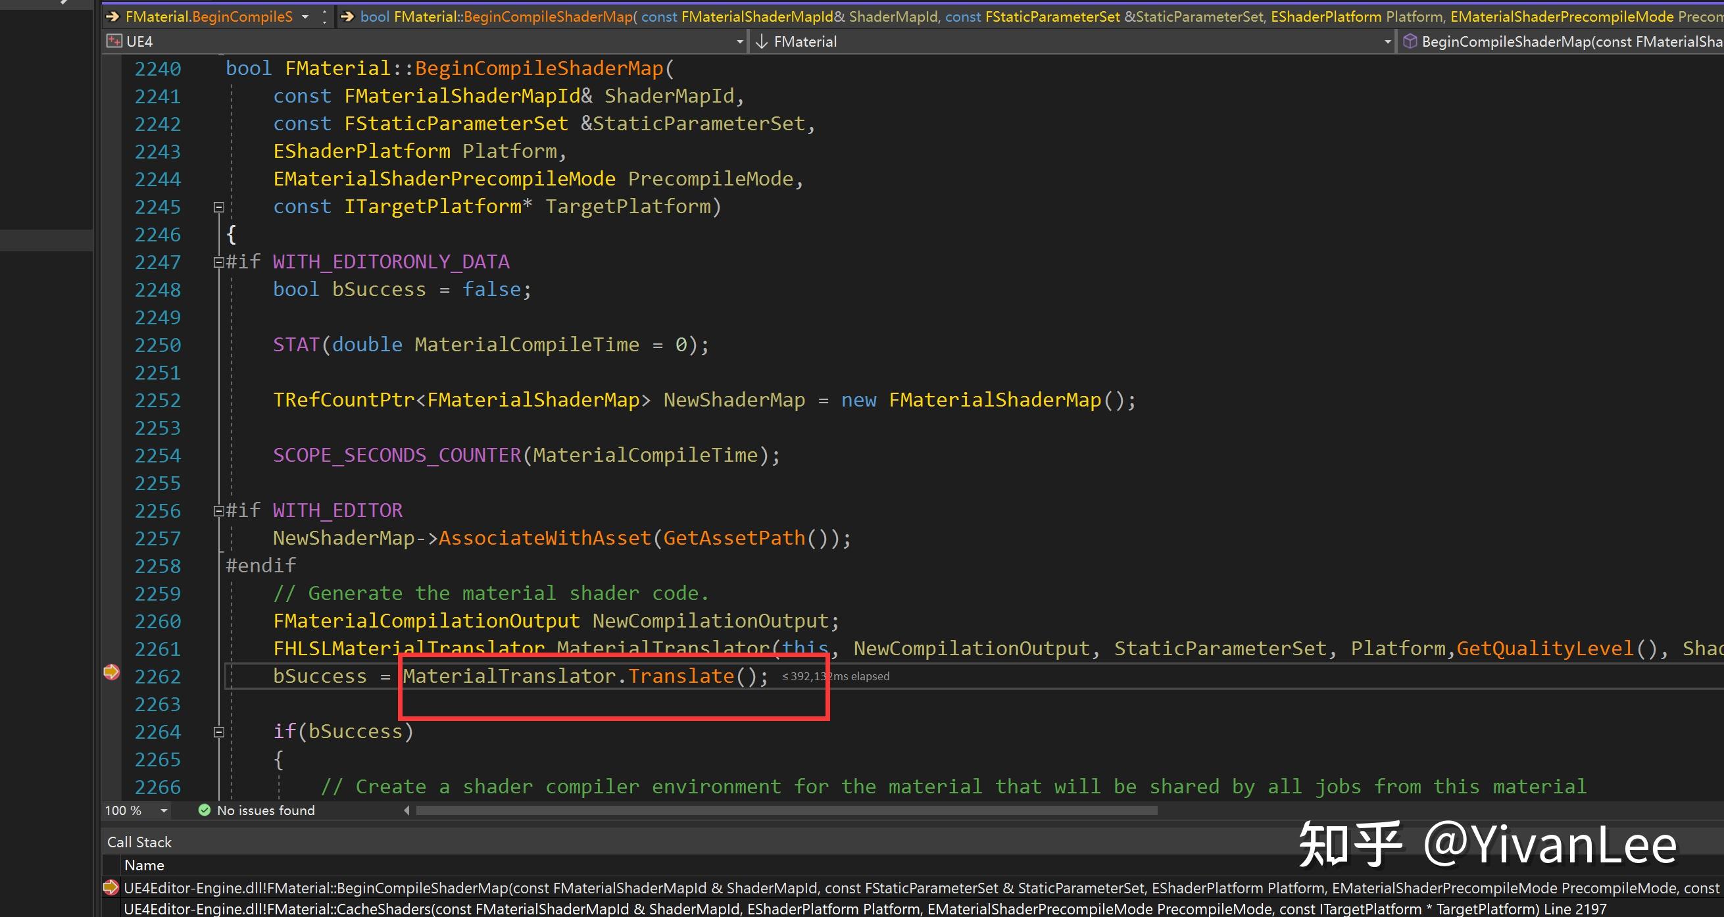1724x917 pixels.
Task: Click the split handle beside FMaterial.BeginCompileS dropdown
Action: click(324, 16)
